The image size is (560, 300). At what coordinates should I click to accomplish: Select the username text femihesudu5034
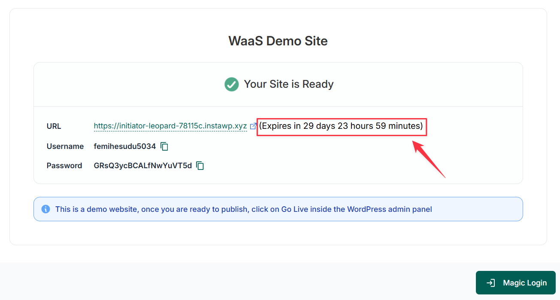tap(125, 146)
